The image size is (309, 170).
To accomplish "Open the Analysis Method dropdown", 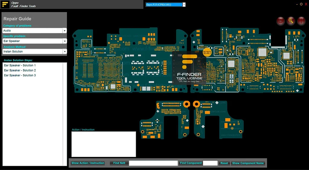I will point(65,51).
